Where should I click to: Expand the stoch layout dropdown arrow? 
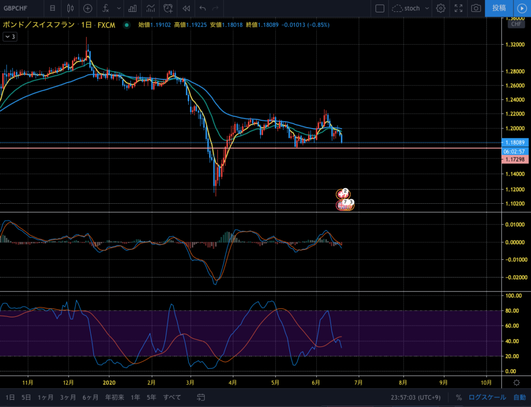(427, 8)
